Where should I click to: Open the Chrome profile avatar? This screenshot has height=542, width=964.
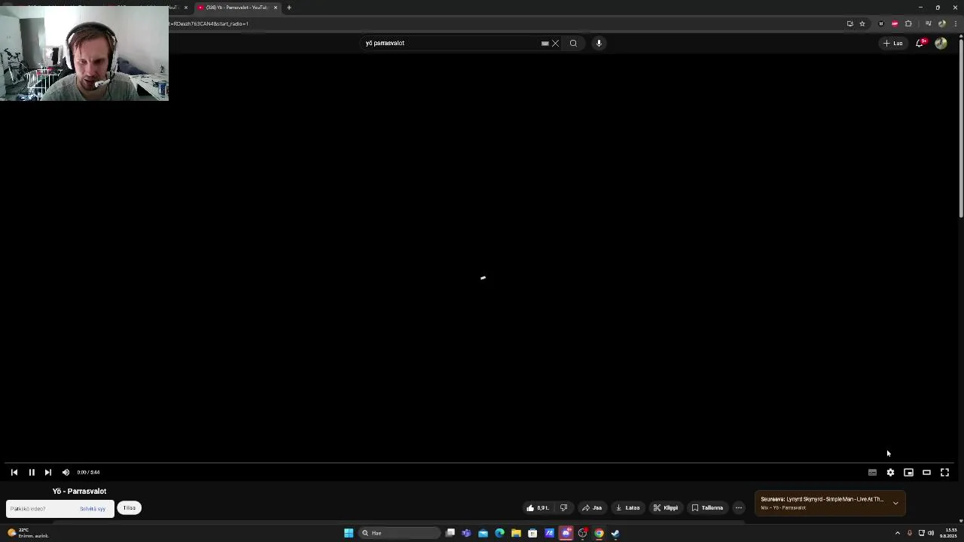(x=941, y=23)
